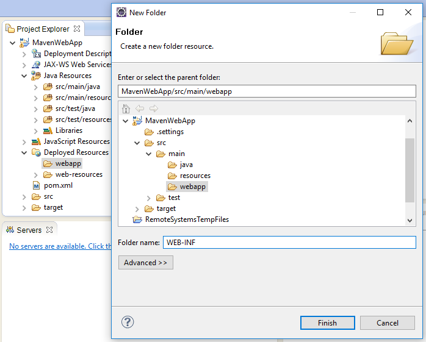The width and height of the screenshot is (426, 342).
Task: Click the .settings folder icon
Action: (149, 132)
